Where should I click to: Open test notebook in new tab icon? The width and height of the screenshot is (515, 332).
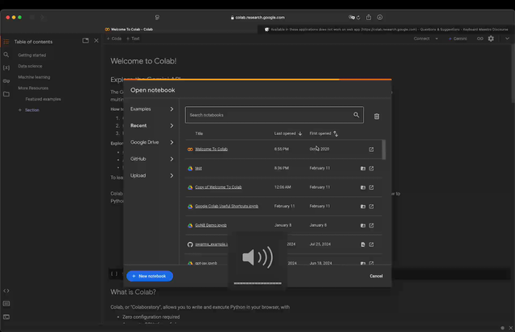tap(371, 168)
